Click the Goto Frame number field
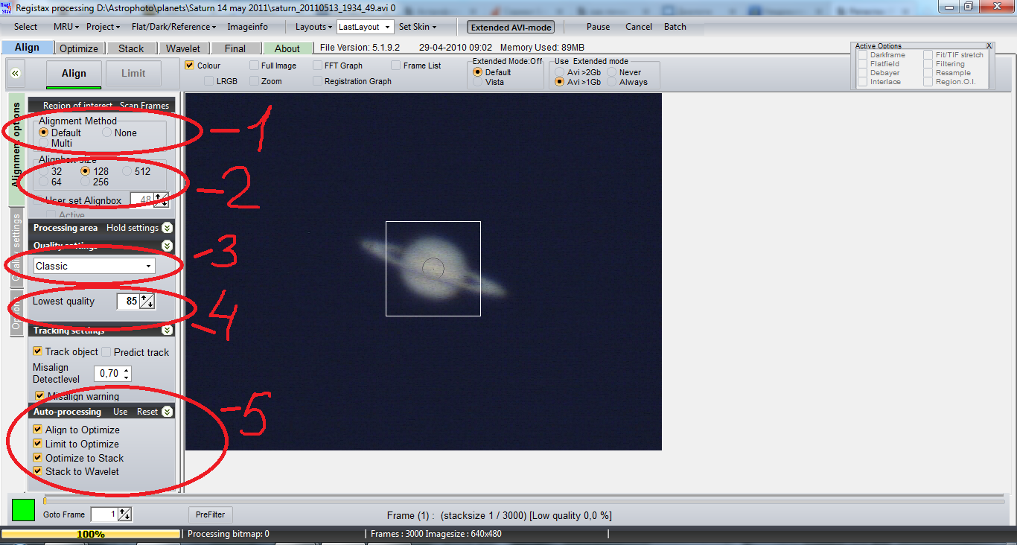The width and height of the screenshot is (1017, 545). pos(103,514)
